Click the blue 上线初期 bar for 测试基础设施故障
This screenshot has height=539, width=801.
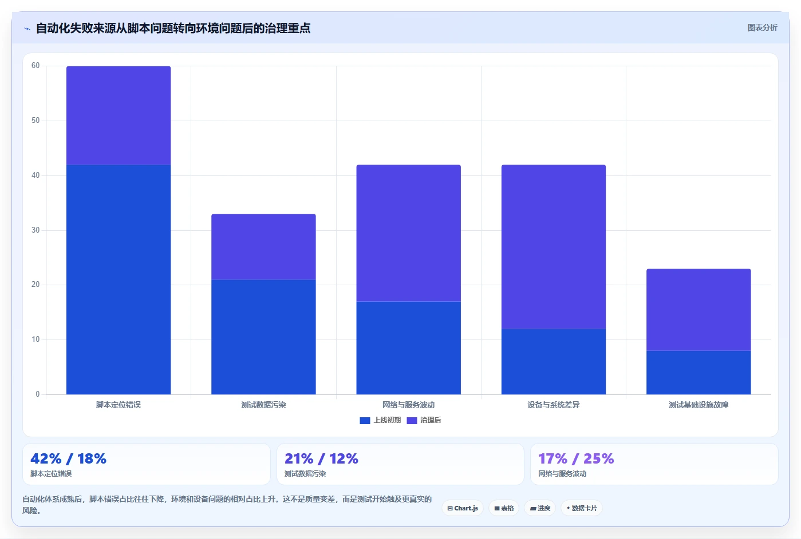699,372
